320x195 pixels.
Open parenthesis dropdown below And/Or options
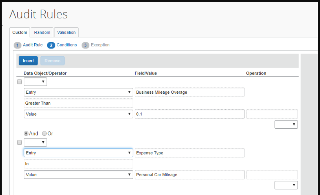click(35, 142)
